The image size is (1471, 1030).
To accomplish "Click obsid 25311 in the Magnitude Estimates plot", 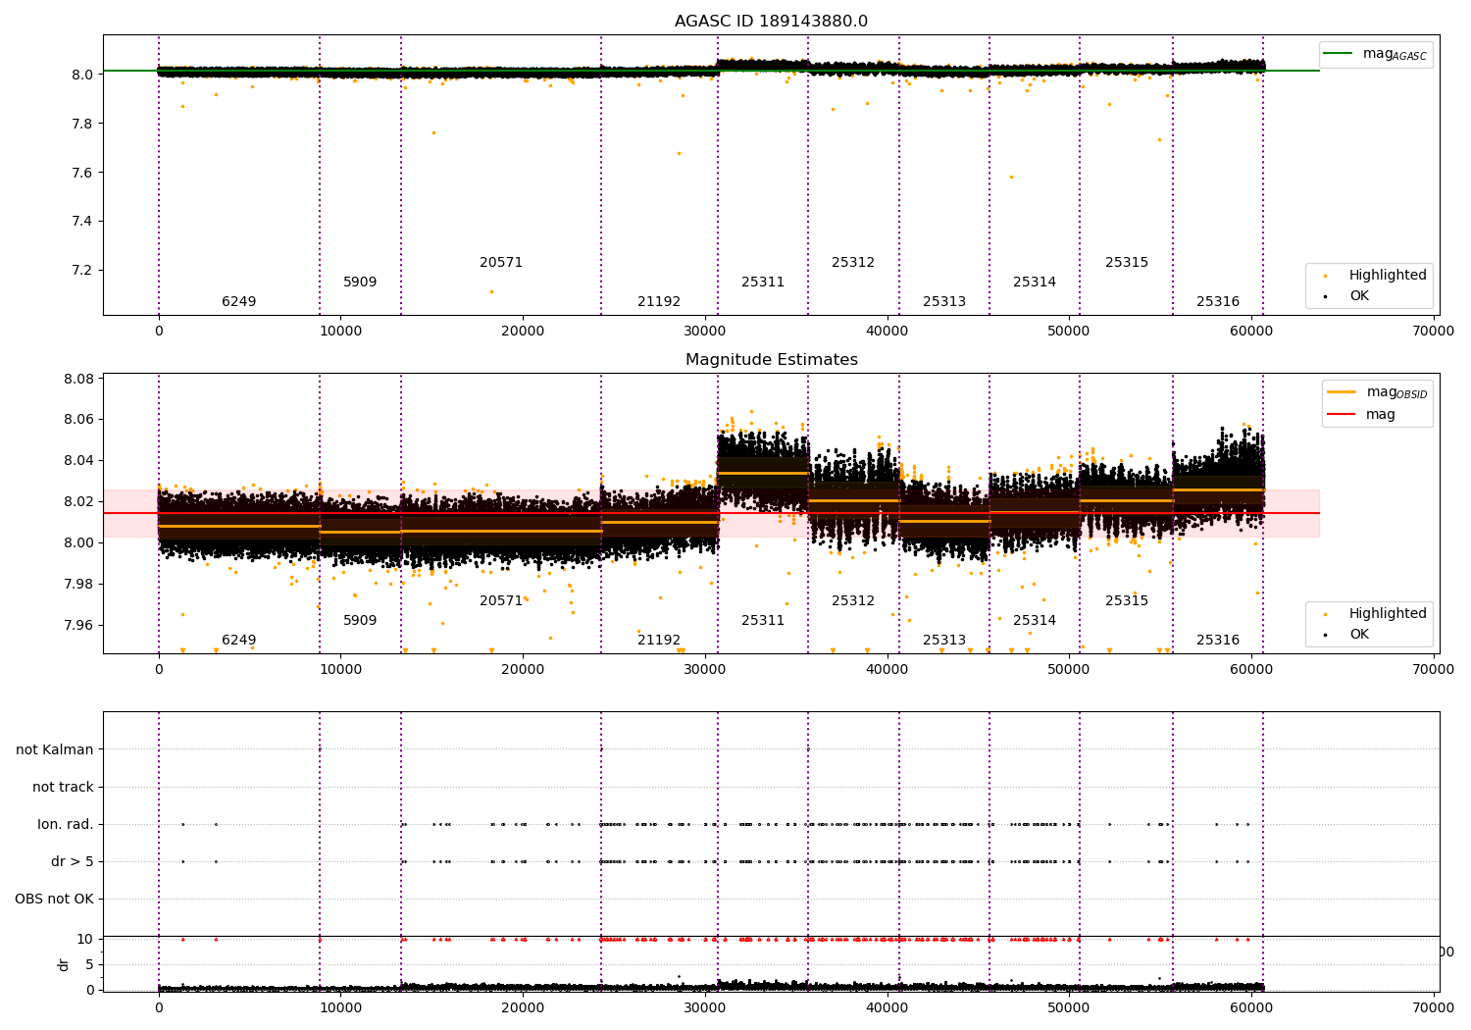I will coord(763,621).
